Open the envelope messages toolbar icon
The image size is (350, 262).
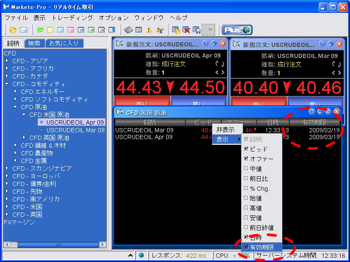coord(24,30)
